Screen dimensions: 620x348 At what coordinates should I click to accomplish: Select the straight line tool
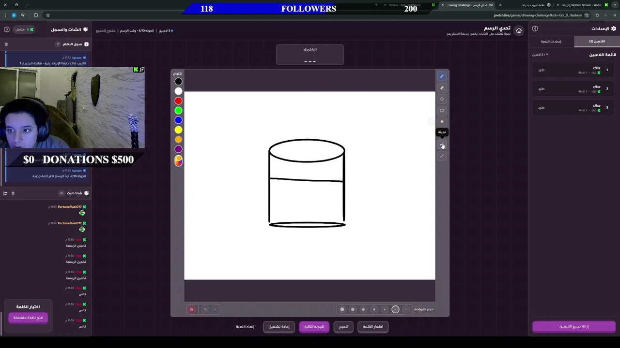tap(442, 156)
